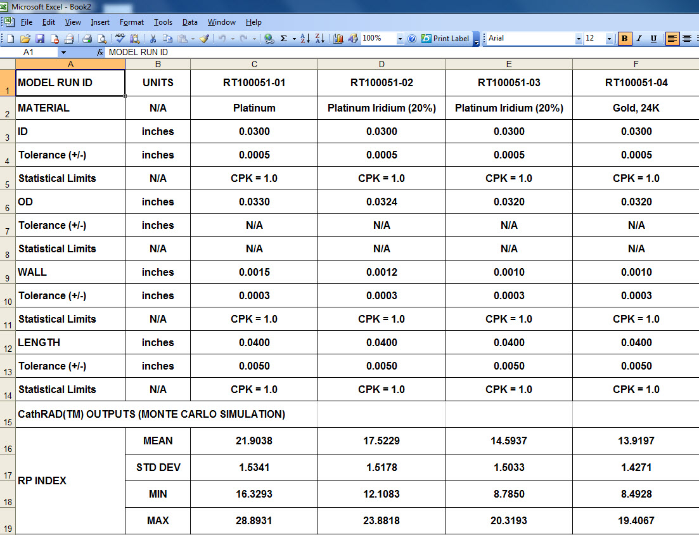Click the E-mail toolbar icon
699x535 pixels.
click(x=69, y=39)
